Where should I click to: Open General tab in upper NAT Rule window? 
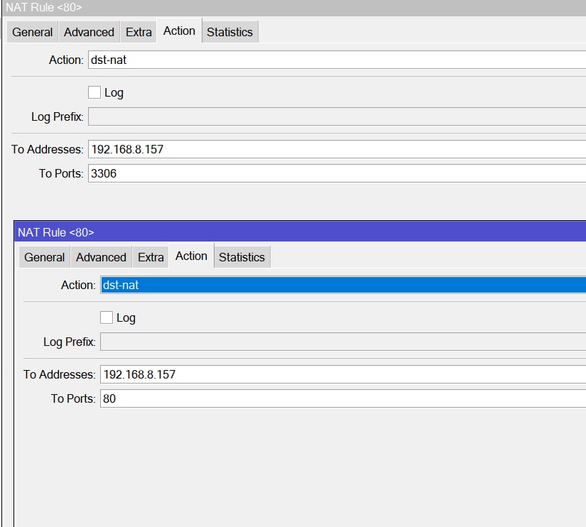coord(33,32)
